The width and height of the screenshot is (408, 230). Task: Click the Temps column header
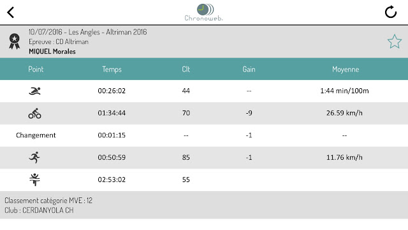tap(112, 69)
